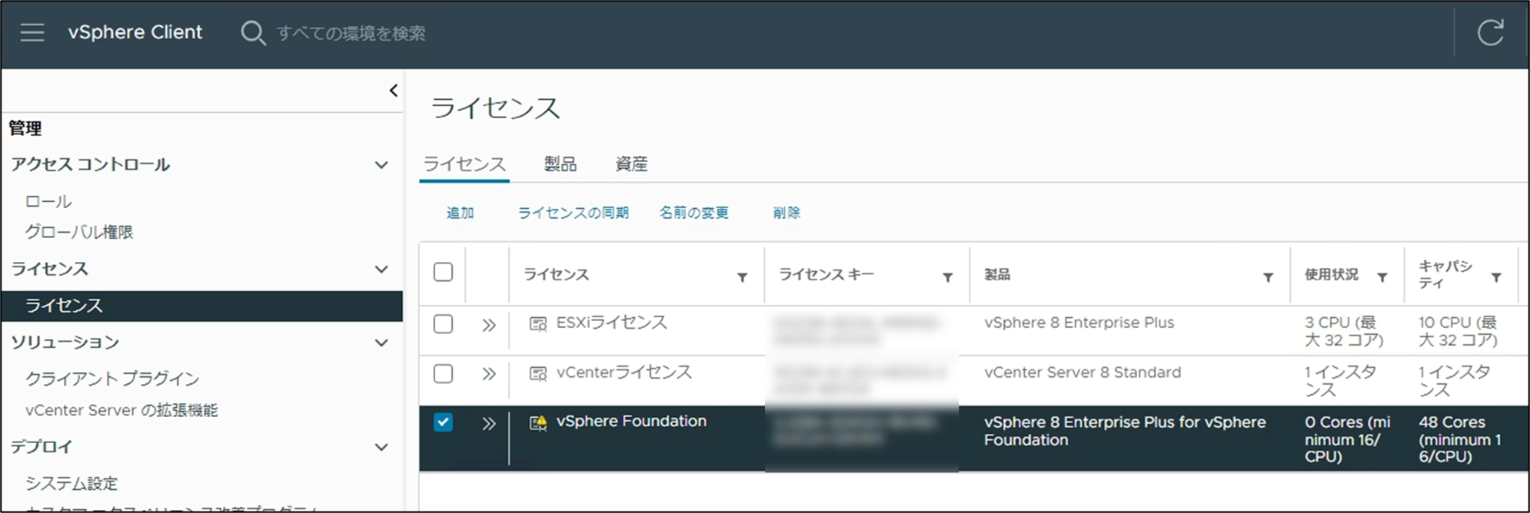Click vCenter Server 8 Standard product cell
This screenshot has width=1530, height=513.
[x=1083, y=372]
